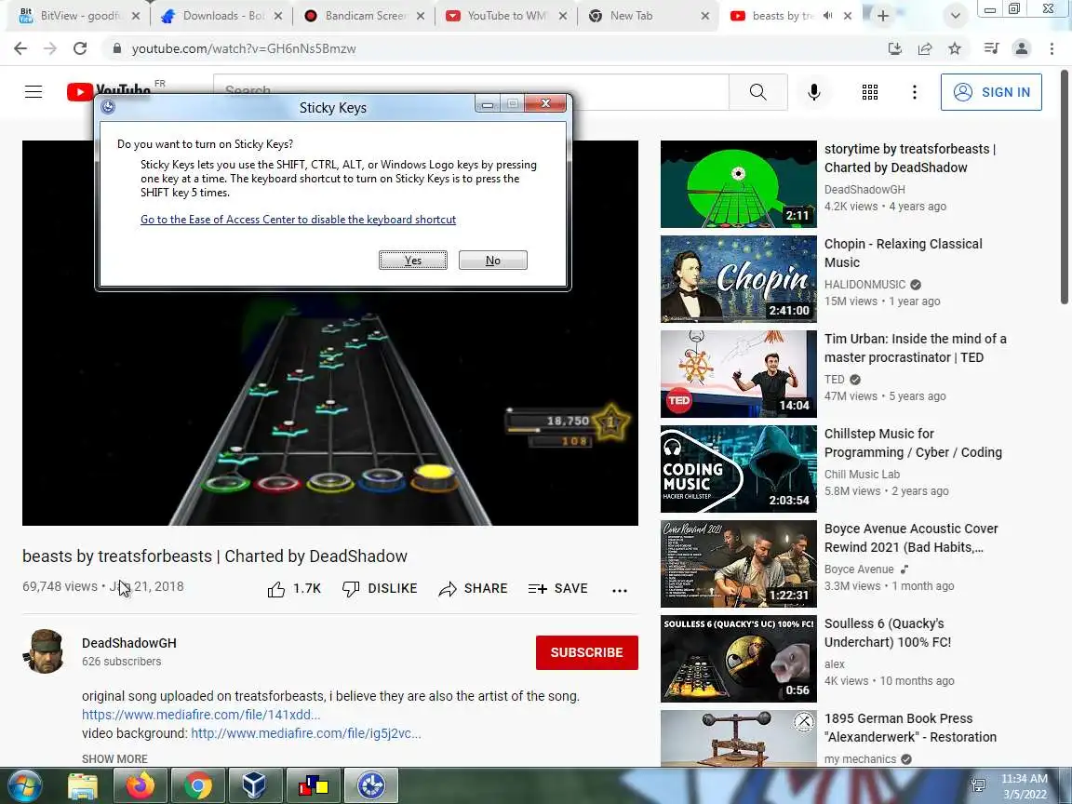Click the SIGN IN button

click(991, 91)
